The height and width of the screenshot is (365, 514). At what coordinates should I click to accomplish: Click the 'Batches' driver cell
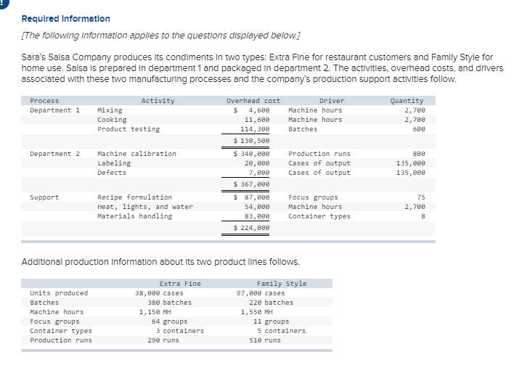point(303,129)
